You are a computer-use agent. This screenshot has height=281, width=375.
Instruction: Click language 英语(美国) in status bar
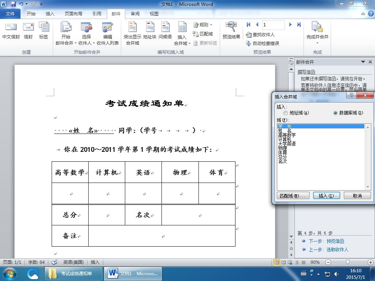(x=73, y=262)
